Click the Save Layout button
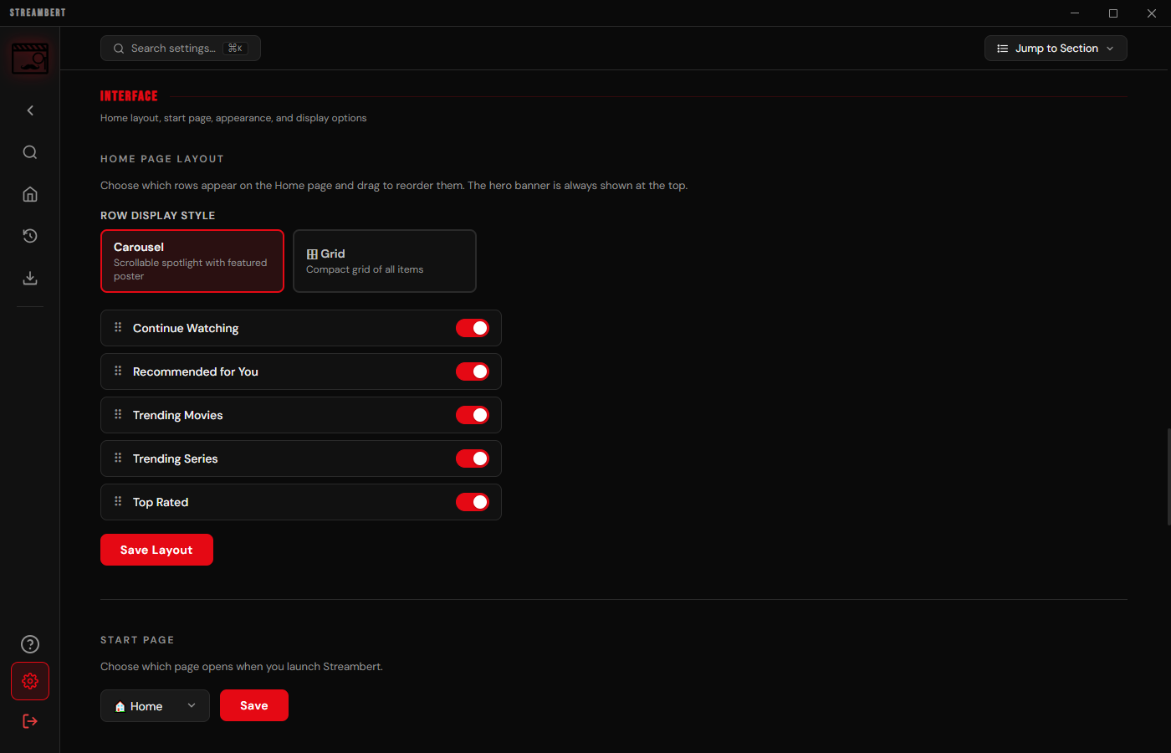 point(156,550)
